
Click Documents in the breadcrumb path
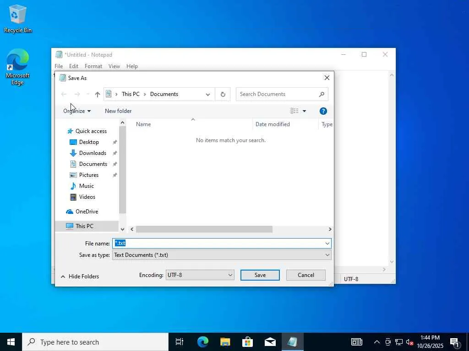point(164,94)
